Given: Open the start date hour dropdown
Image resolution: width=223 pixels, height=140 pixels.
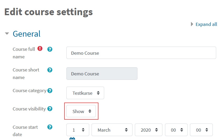Looking at the screenshot, I should [176, 130].
